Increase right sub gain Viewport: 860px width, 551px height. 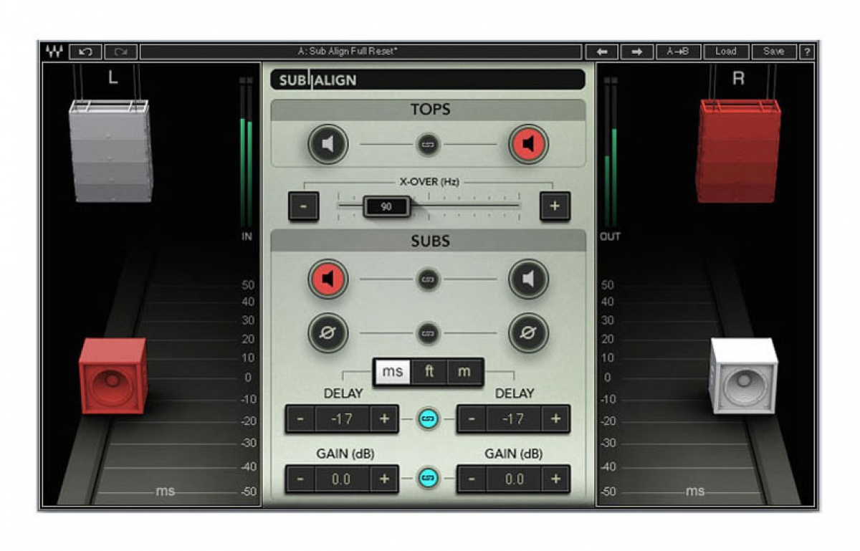pos(555,479)
